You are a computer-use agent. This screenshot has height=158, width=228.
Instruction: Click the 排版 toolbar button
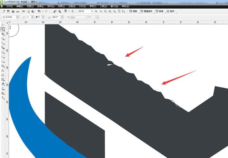(133, 11)
